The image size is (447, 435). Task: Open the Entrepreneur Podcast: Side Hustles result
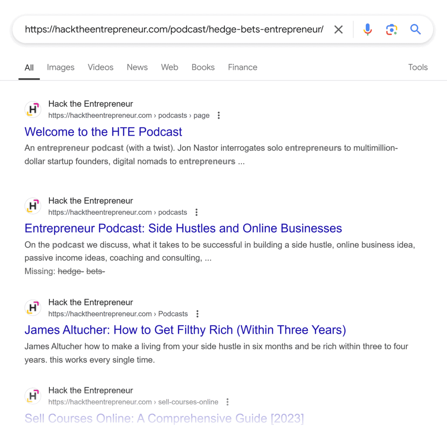click(183, 228)
